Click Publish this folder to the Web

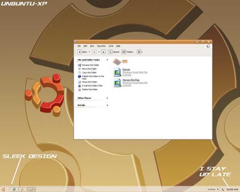[93, 77]
